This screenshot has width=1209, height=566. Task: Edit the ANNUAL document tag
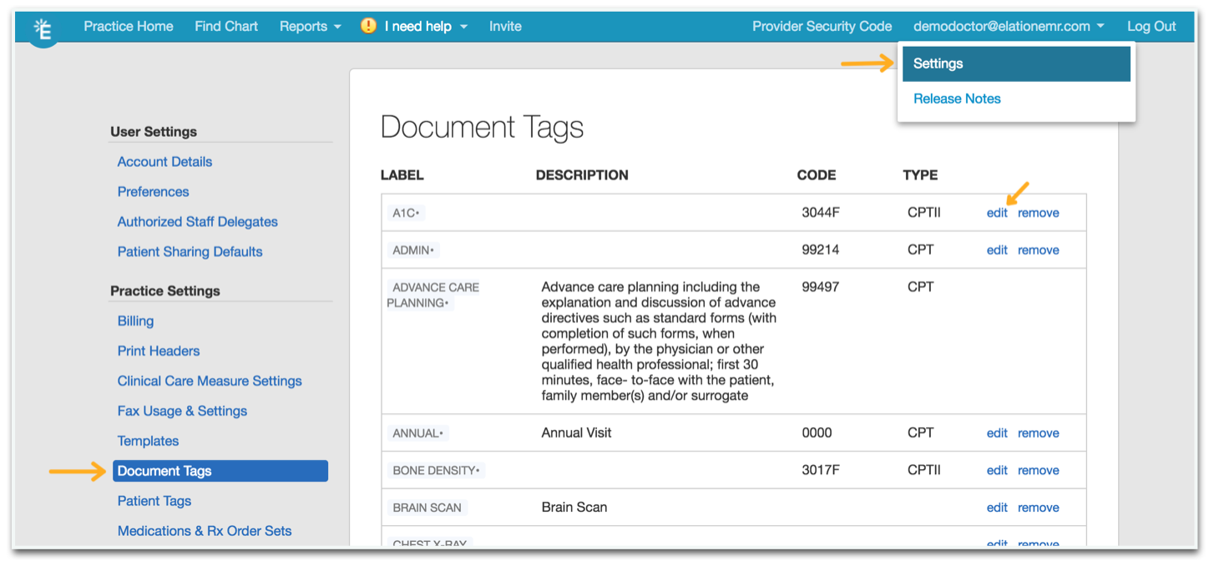click(997, 432)
